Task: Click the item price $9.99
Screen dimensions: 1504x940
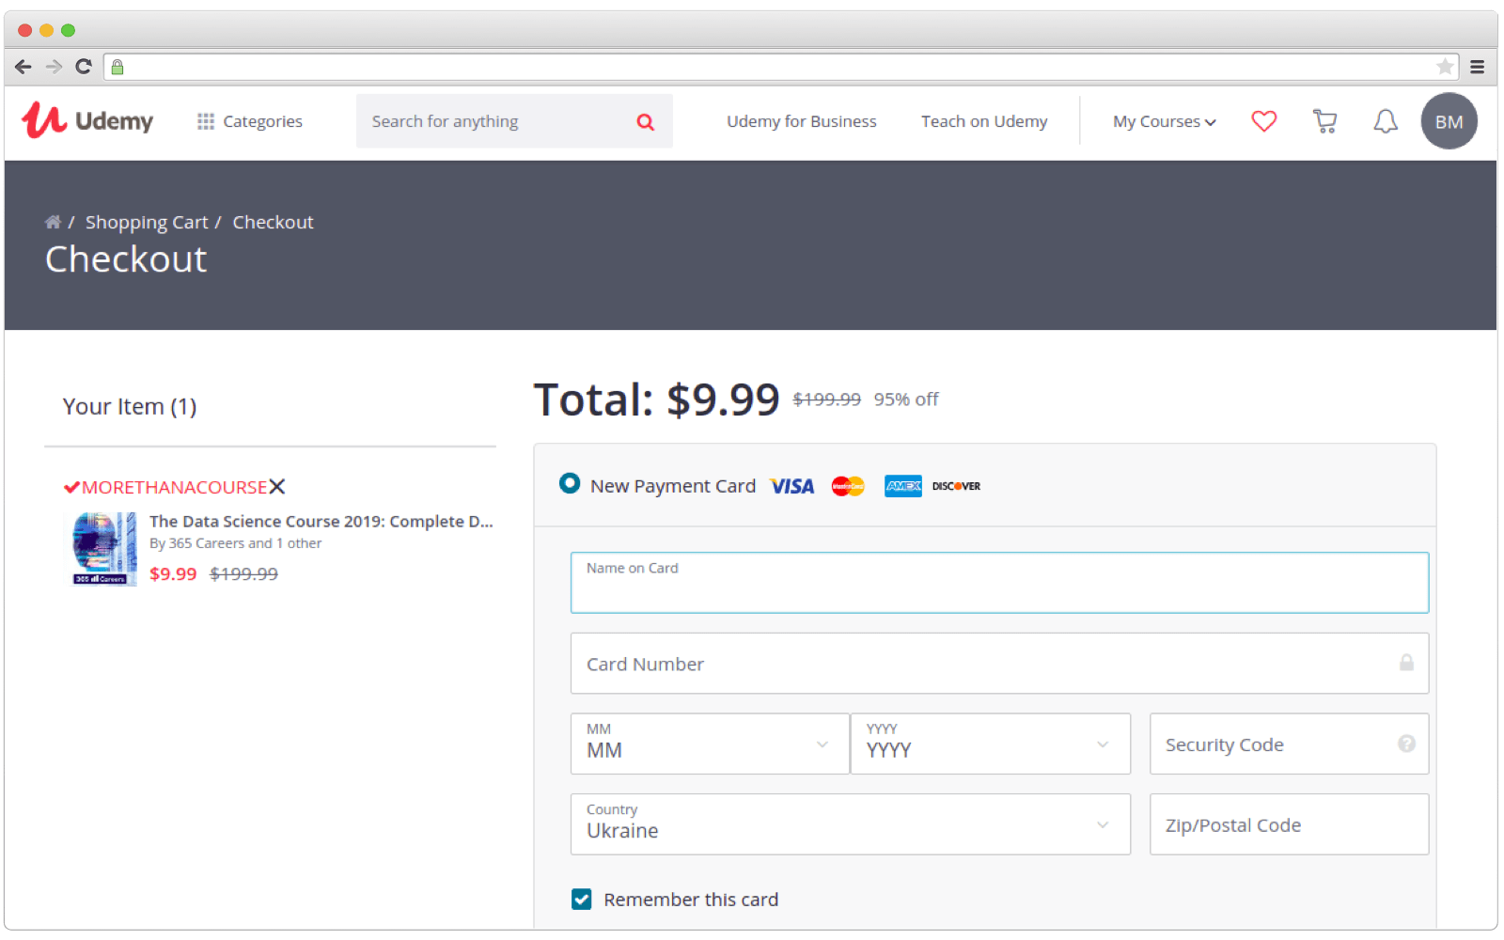Action: tap(173, 573)
